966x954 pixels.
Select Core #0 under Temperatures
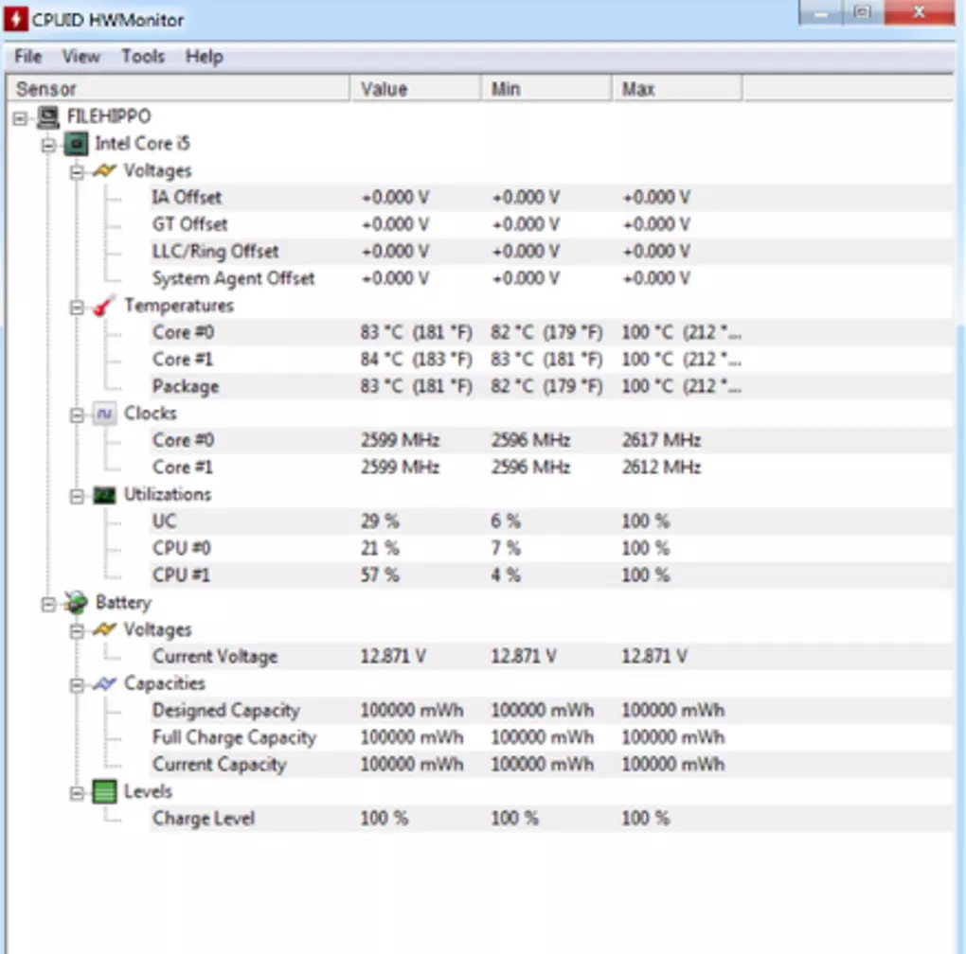(551, 332)
